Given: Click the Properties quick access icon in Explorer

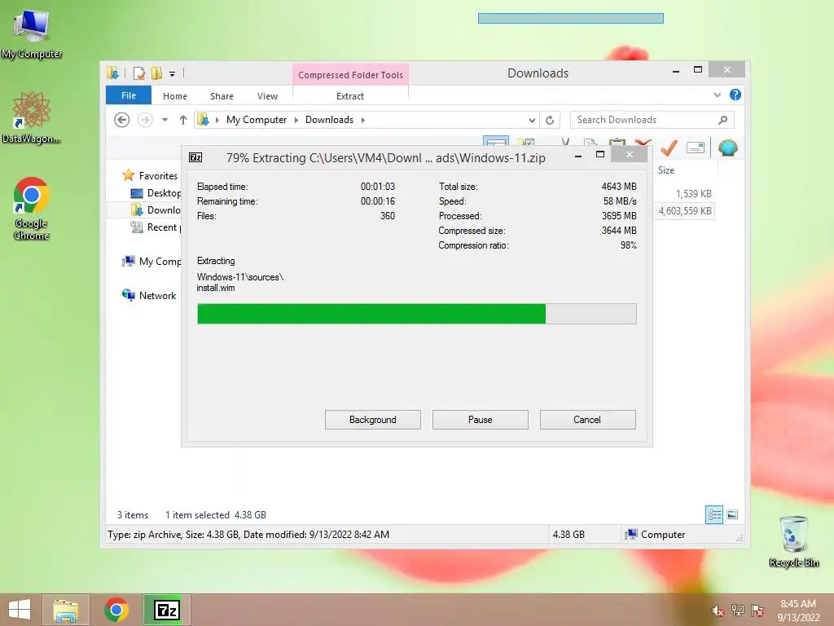Looking at the screenshot, I should coord(139,73).
